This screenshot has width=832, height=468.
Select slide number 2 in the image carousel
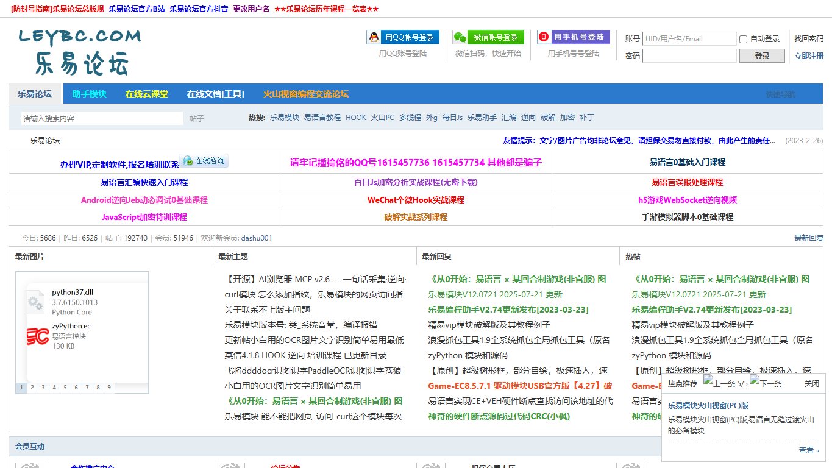pyautogui.click(x=32, y=388)
